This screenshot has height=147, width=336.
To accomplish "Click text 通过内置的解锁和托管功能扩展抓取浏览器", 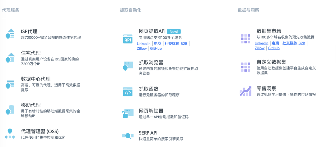I will pyautogui.click(x=168, y=71).
